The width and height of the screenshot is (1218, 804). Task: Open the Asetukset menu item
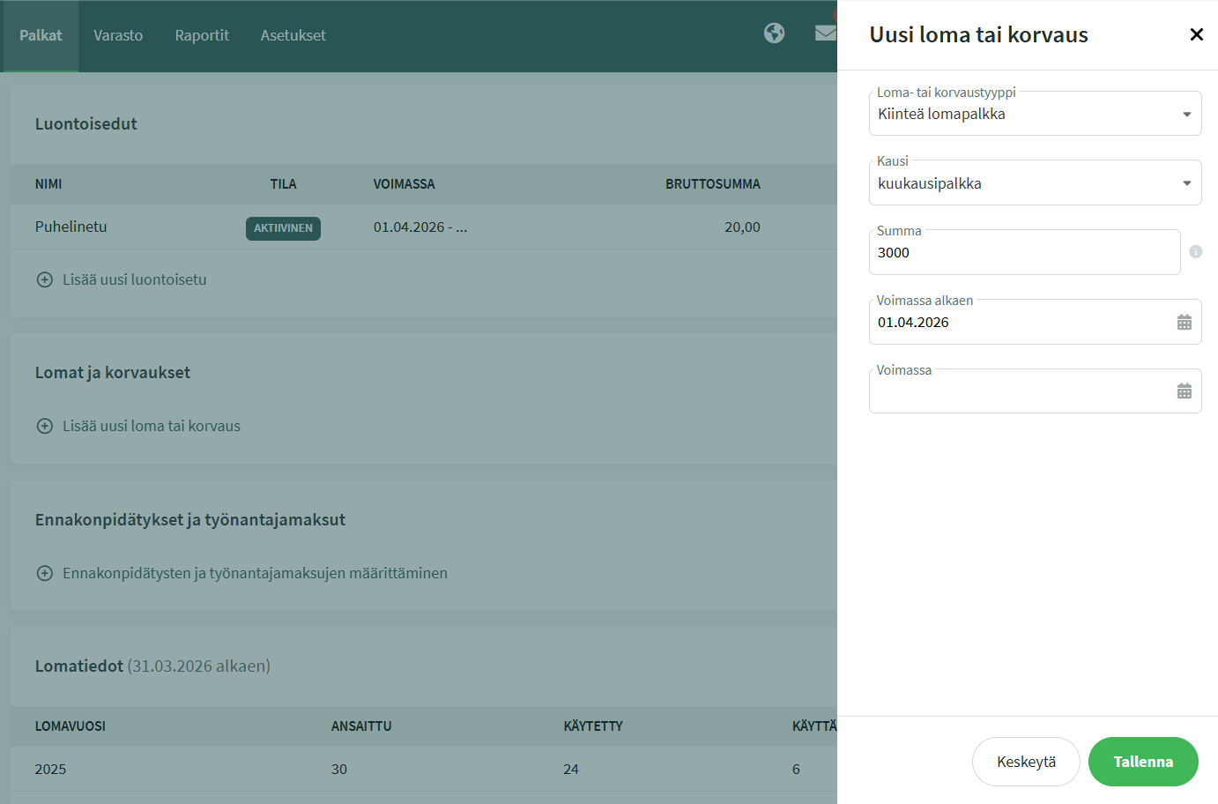click(293, 35)
